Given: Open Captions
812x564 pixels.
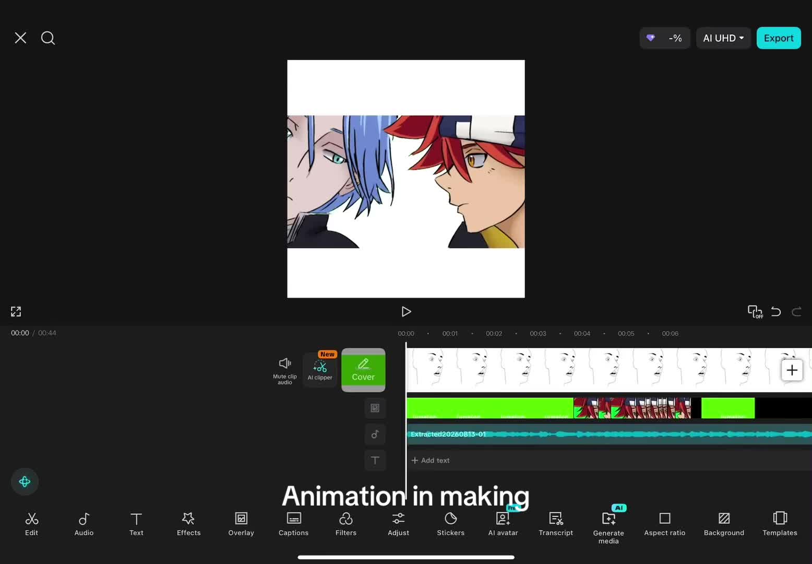Looking at the screenshot, I should (x=293, y=524).
